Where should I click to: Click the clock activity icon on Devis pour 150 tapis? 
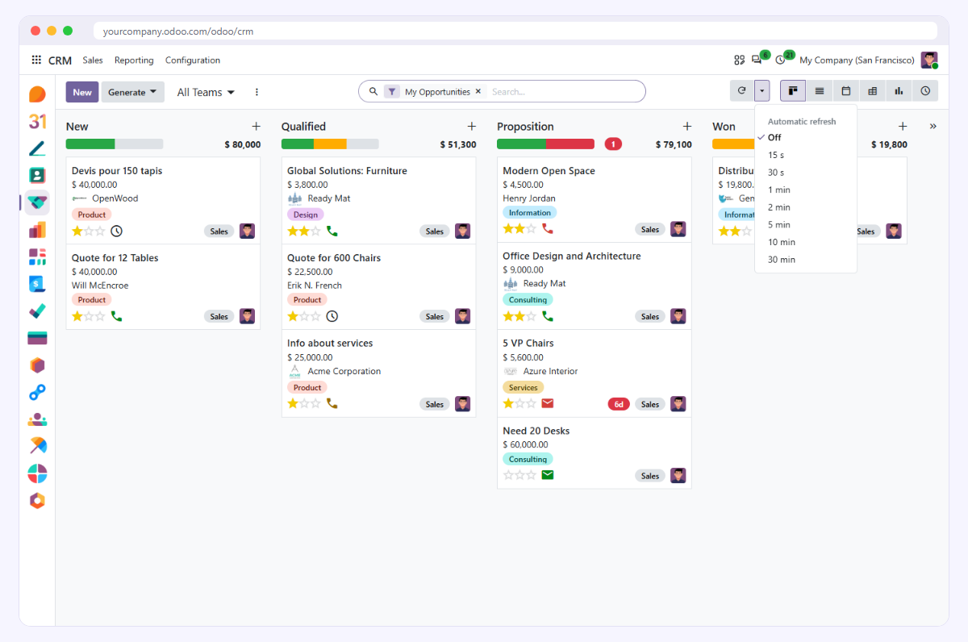pyautogui.click(x=116, y=231)
